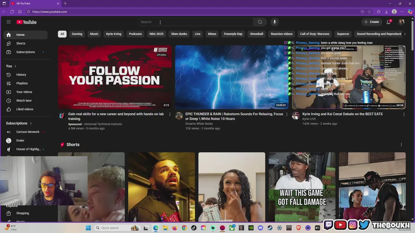The width and height of the screenshot is (415, 233).
Task: Open browser downloads icon
Action: tap(386, 12)
